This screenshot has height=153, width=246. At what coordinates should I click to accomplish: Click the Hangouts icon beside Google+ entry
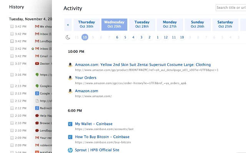coord(37,86)
